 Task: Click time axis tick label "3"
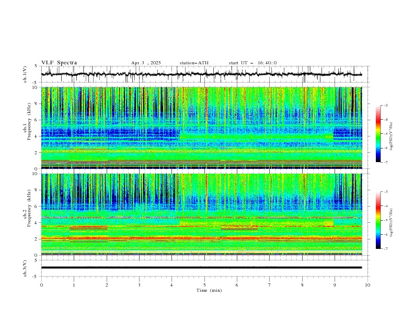pos(139,285)
